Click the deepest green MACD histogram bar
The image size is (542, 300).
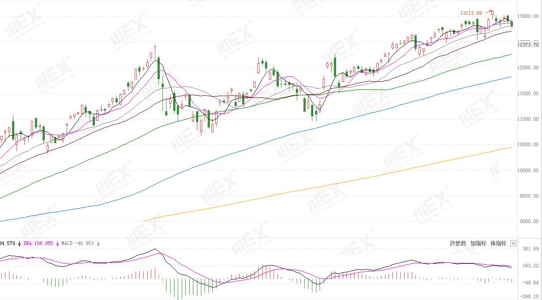179,289
